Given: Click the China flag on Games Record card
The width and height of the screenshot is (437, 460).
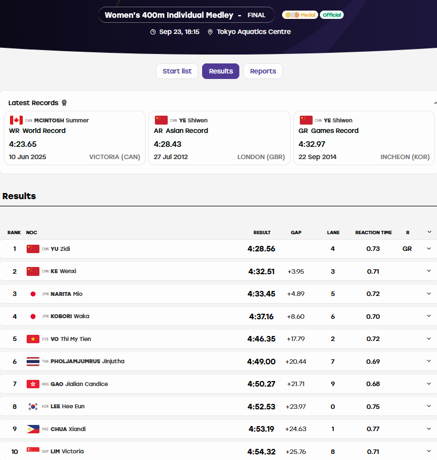Looking at the screenshot, I should click(x=306, y=120).
